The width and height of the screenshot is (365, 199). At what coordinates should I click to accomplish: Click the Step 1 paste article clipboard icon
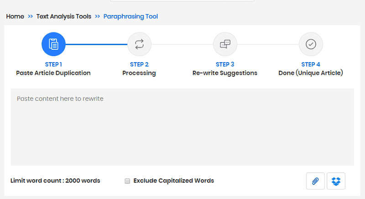53,44
